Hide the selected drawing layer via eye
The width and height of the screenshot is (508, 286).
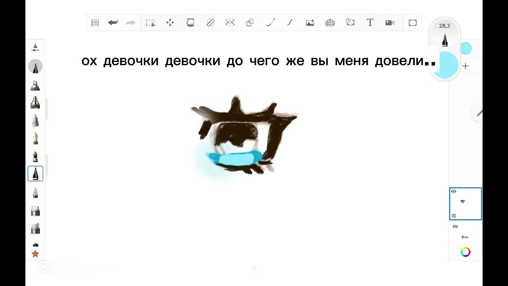point(454,191)
